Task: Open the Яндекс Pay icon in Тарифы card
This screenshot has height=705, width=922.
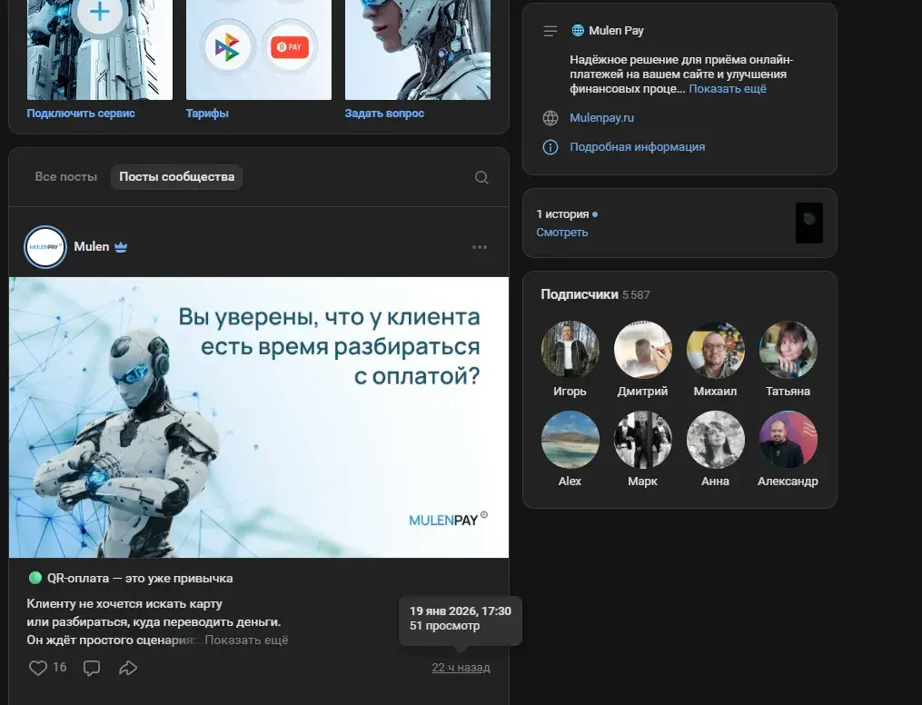Action: tap(290, 47)
